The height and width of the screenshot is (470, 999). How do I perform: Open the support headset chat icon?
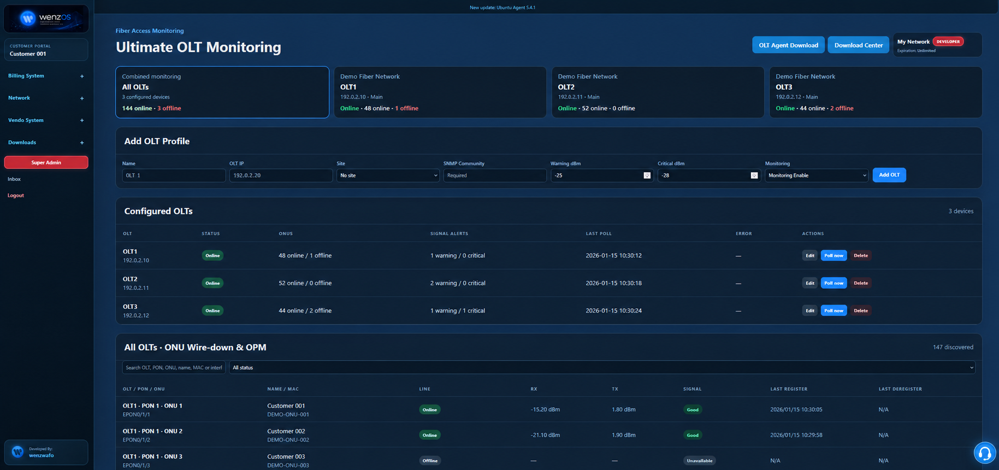point(985,453)
